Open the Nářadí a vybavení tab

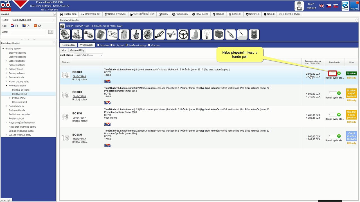click(115, 14)
